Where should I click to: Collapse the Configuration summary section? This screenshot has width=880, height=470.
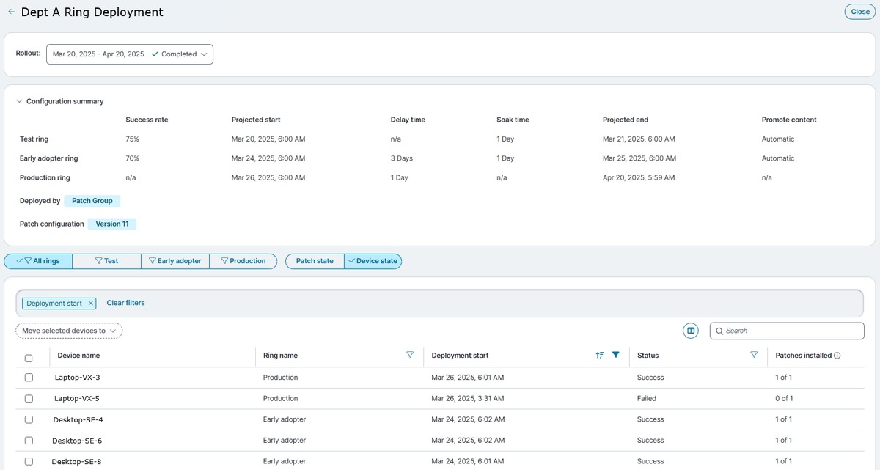tap(20, 101)
